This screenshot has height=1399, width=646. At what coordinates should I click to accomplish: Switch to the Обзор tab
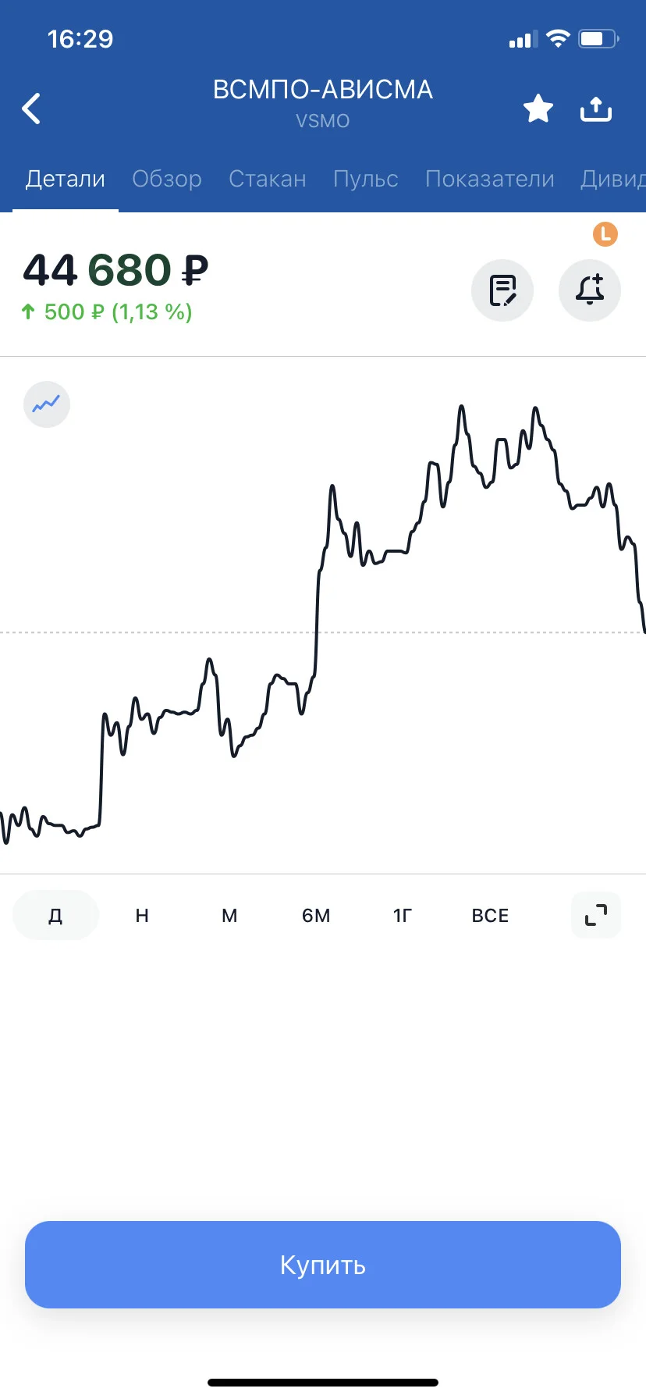(x=167, y=179)
